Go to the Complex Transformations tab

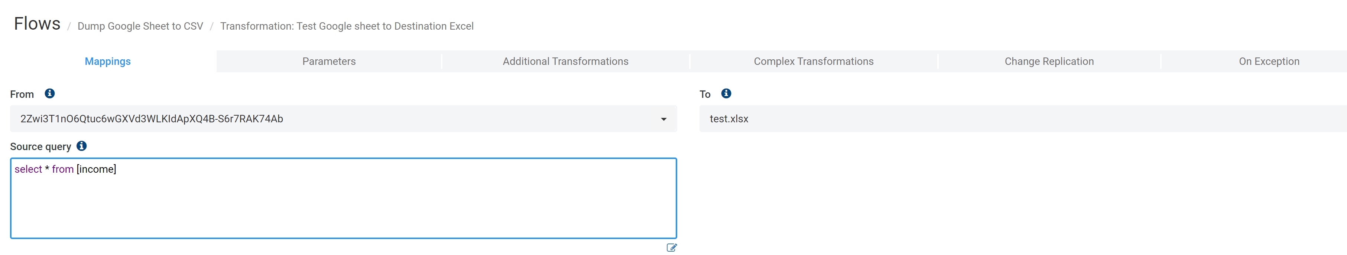[x=813, y=62]
